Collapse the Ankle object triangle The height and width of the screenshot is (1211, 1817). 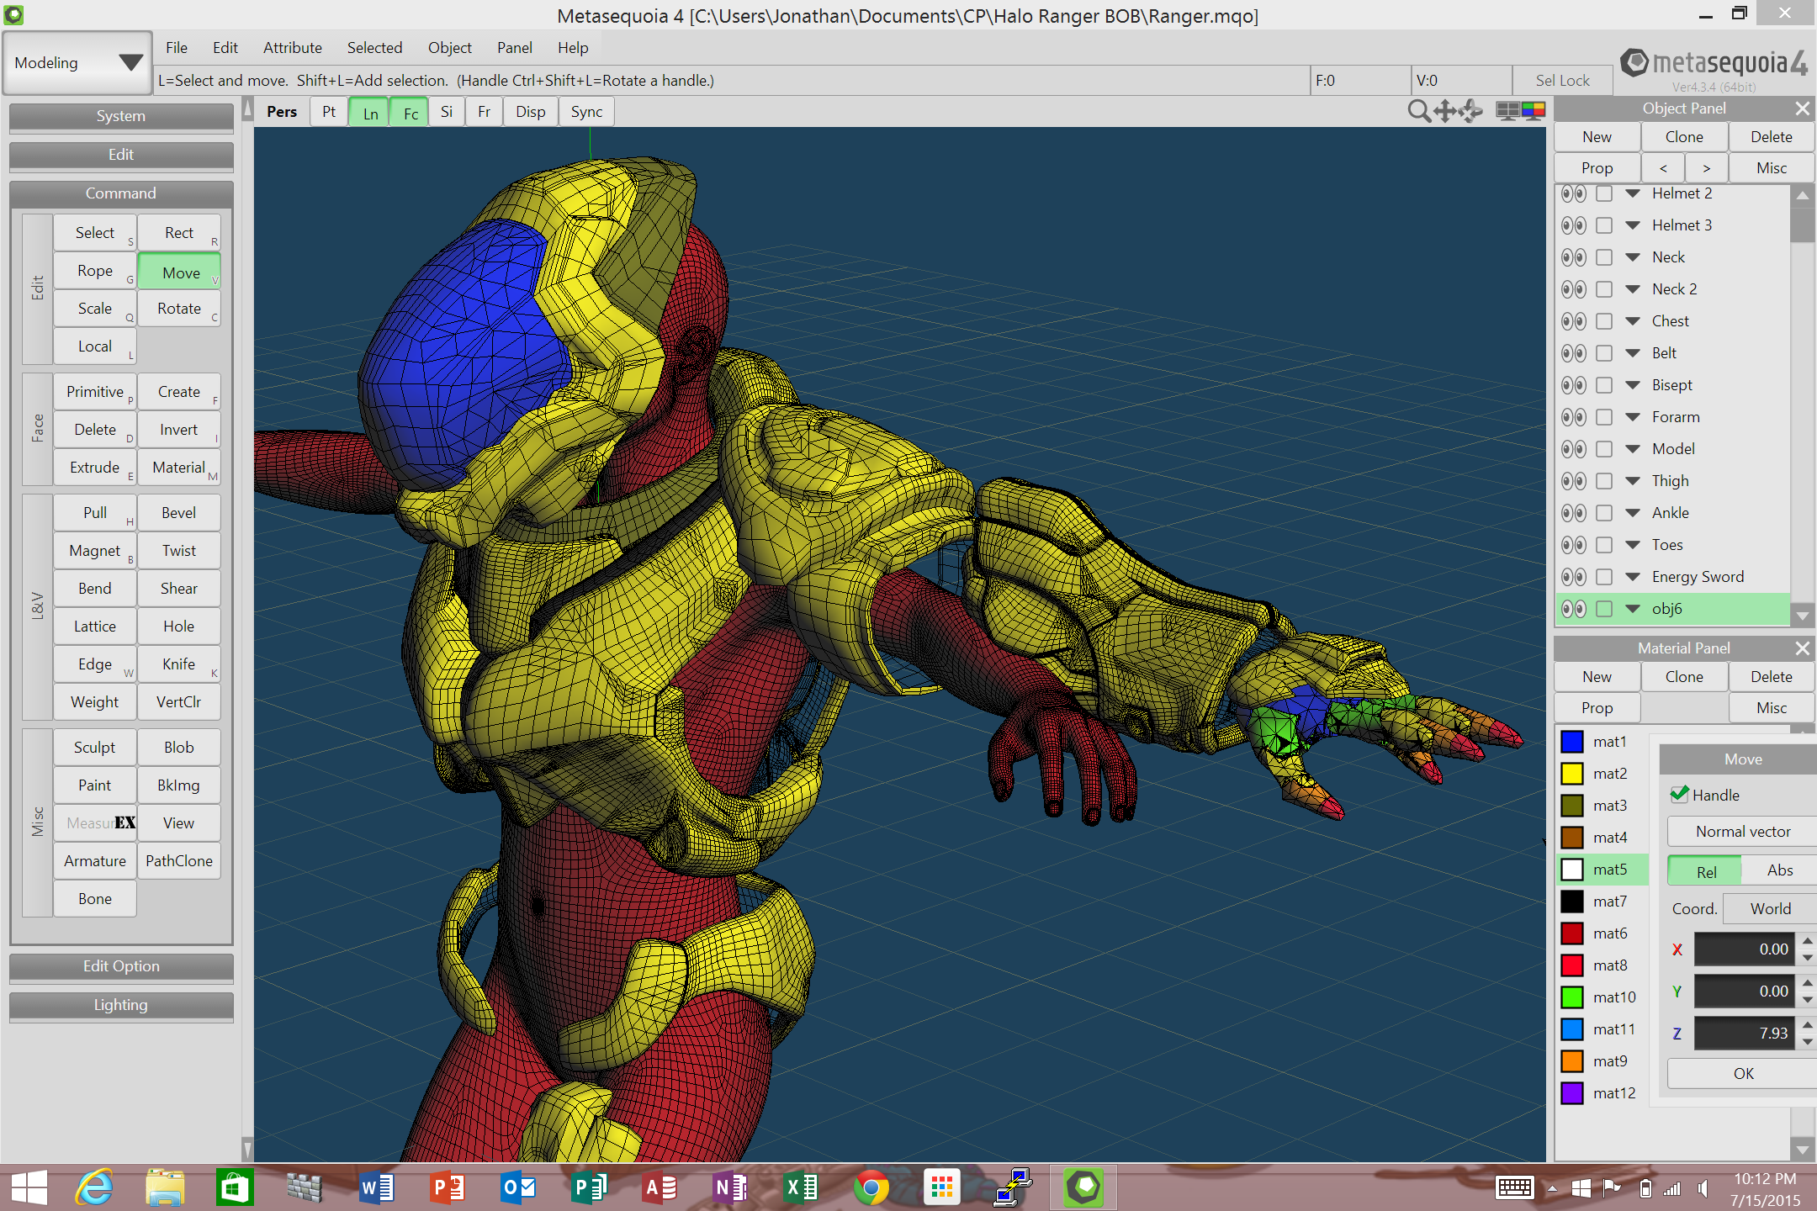coord(1633,513)
